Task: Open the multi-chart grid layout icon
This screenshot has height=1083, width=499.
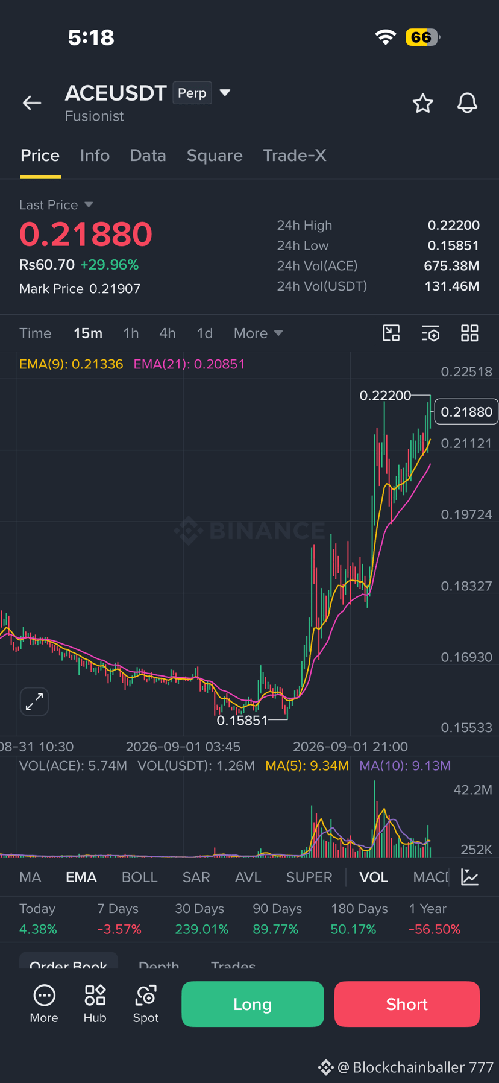Action: (469, 333)
